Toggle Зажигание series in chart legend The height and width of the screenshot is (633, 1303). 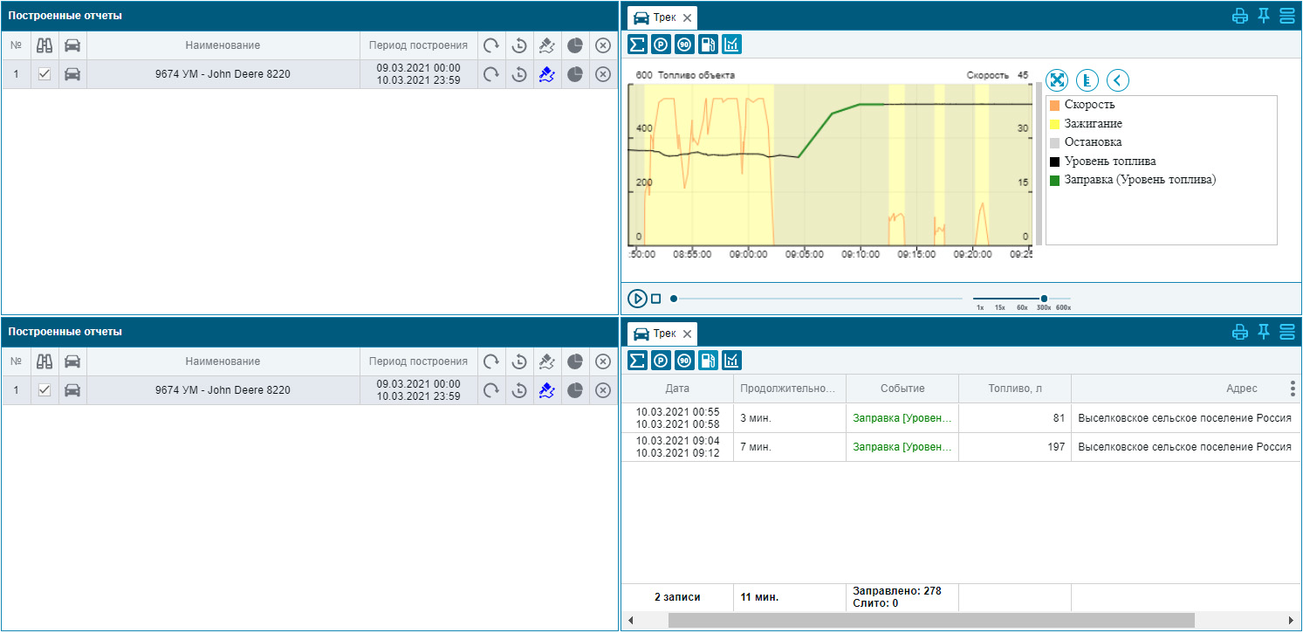point(1087,124)
